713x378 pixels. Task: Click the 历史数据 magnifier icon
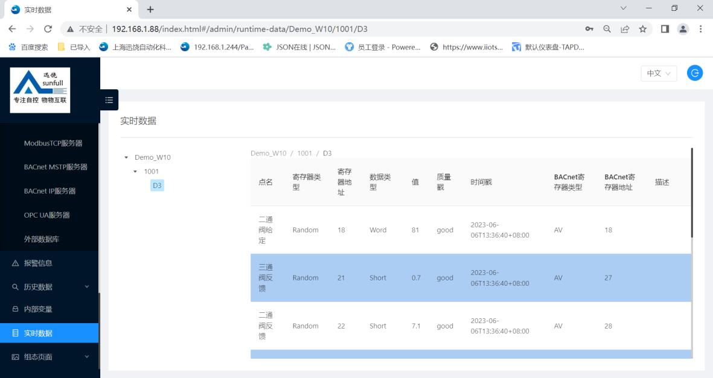(15, 287)
